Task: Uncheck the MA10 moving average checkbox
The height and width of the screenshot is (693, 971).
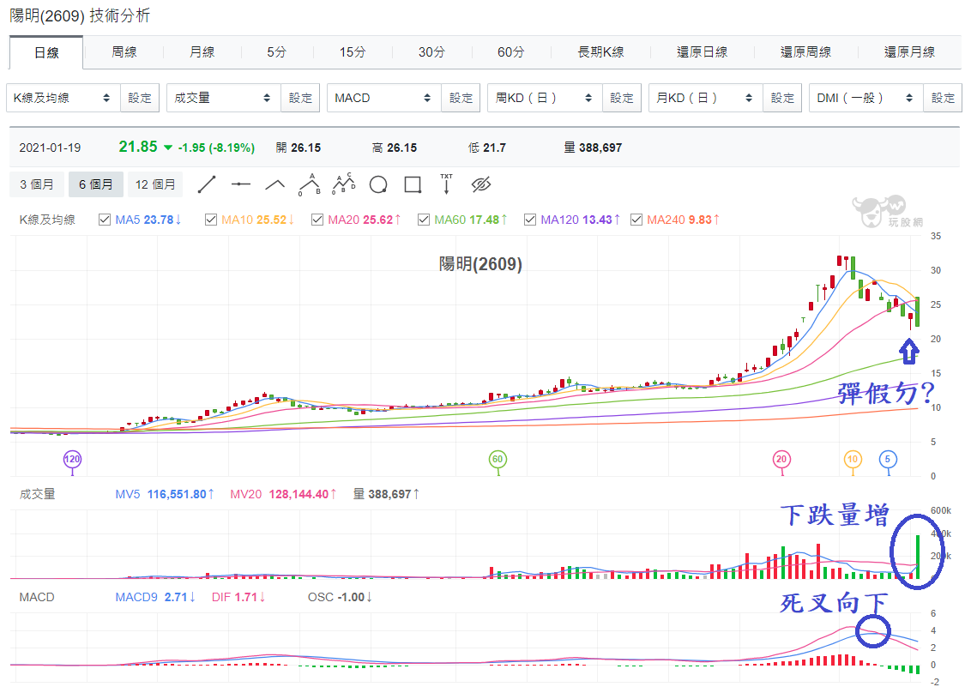Action: pos(211,220)
